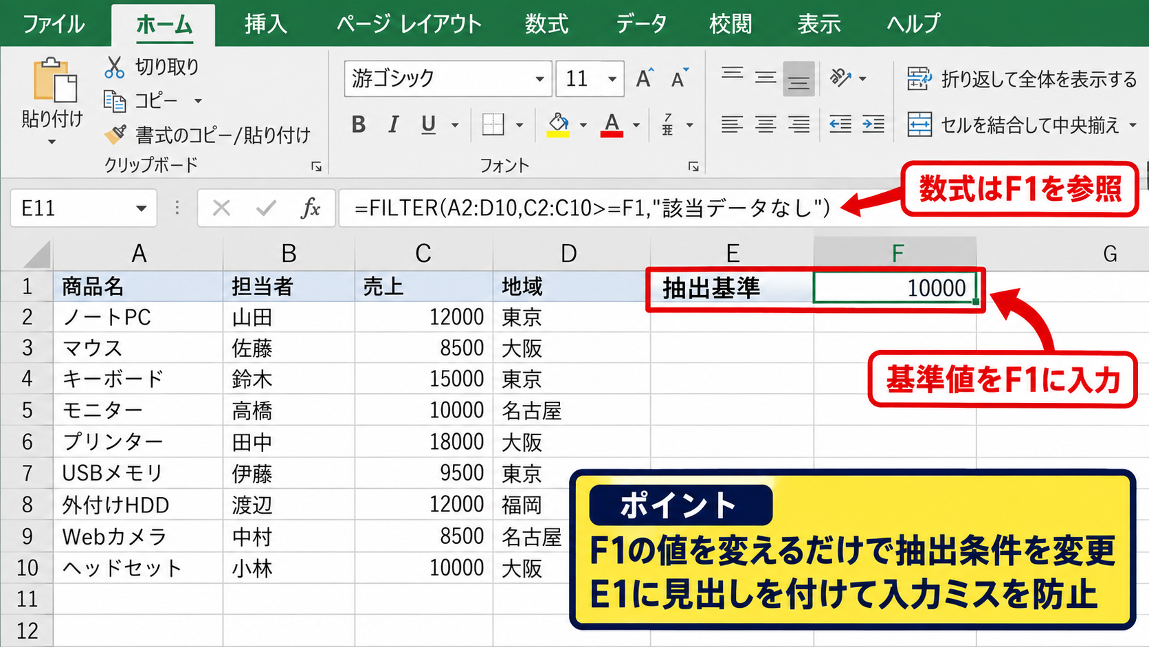The width and height of the screenshot is (1149, 647).
Task: Open the Name Box E11 dropdown arrow
Action: click(x=141, y=208)
